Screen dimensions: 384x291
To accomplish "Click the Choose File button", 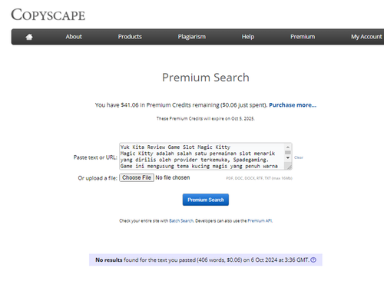I will 137,177.
